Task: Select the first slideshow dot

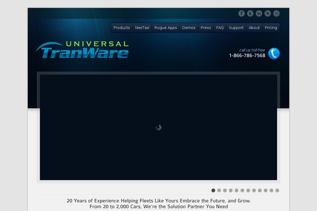Action: (213, 190)
